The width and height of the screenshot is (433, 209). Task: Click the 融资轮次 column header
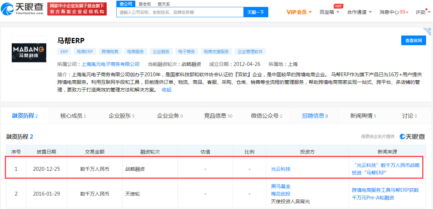point(150,152)
